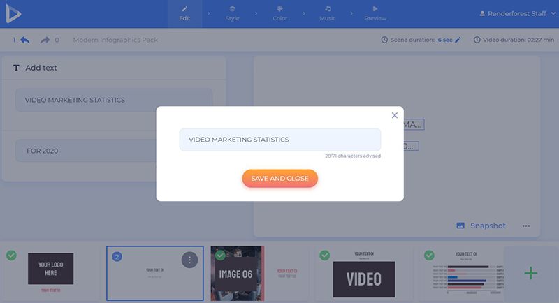
Task: Go to the Music tab
Action: click(327, 13)
